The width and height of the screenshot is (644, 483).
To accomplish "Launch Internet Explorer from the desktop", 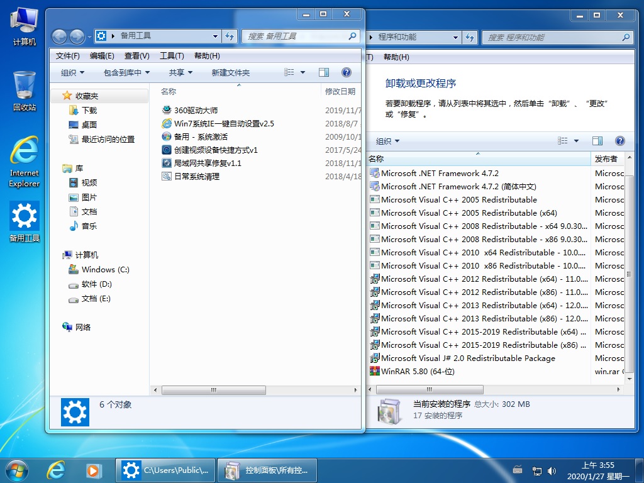I will 25,162.
